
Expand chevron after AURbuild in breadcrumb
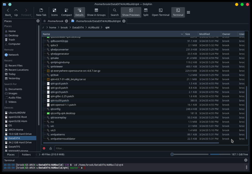(x=102, y=28)
